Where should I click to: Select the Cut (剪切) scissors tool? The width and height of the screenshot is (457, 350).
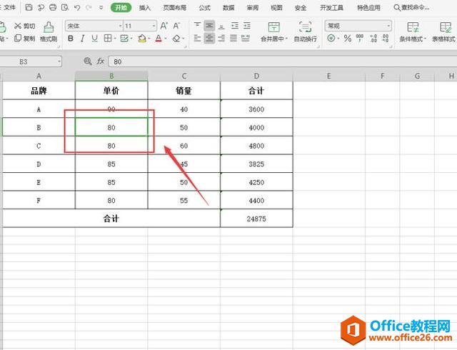tap(24, 26)
